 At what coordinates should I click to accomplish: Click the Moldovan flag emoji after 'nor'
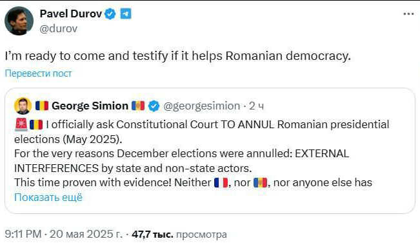(x=260, y=183)
